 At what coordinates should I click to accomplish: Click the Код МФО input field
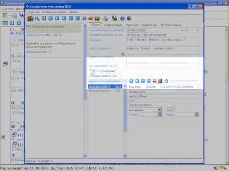[x=151, y=87]
